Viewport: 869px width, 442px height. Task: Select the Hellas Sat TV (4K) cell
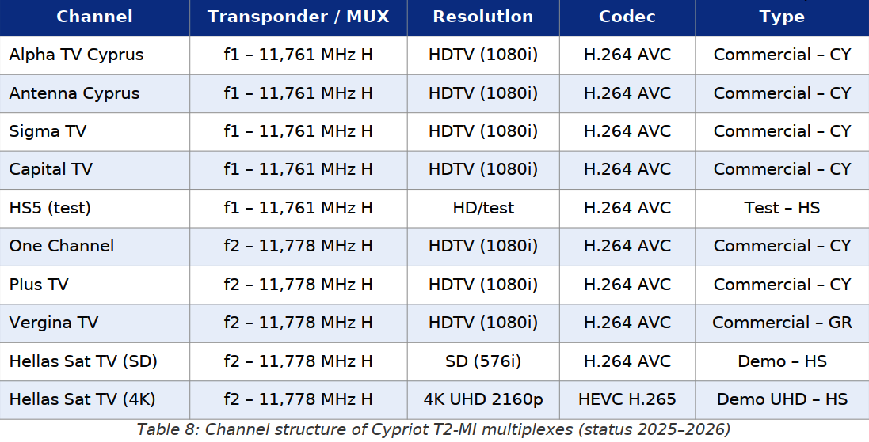[x=82, y=399]
